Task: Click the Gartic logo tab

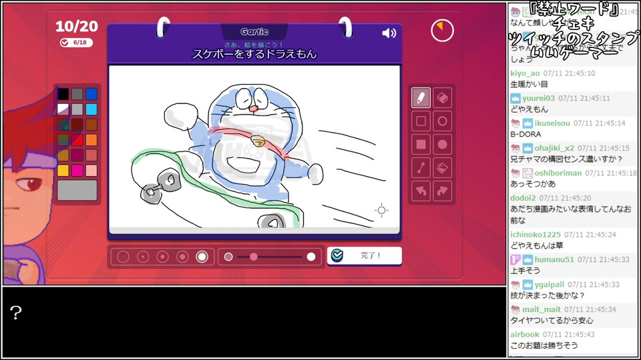Action: (x=254, y=31)
